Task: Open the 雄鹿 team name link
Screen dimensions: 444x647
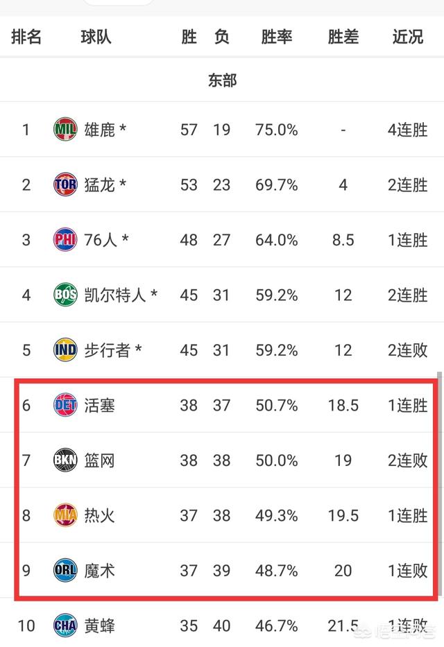Action: (99, 130)
